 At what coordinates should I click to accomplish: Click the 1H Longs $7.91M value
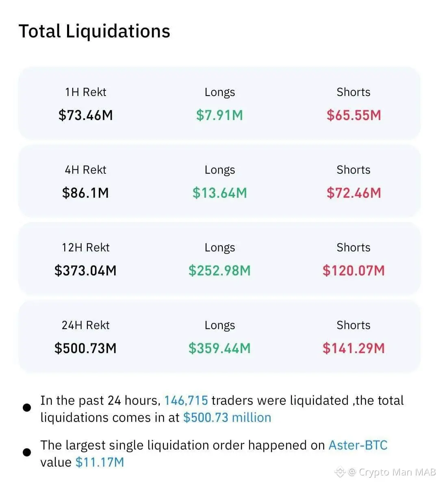pos(219,115)
